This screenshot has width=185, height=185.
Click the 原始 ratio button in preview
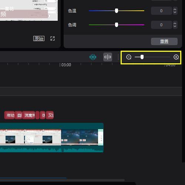click(x=39, y=38)
